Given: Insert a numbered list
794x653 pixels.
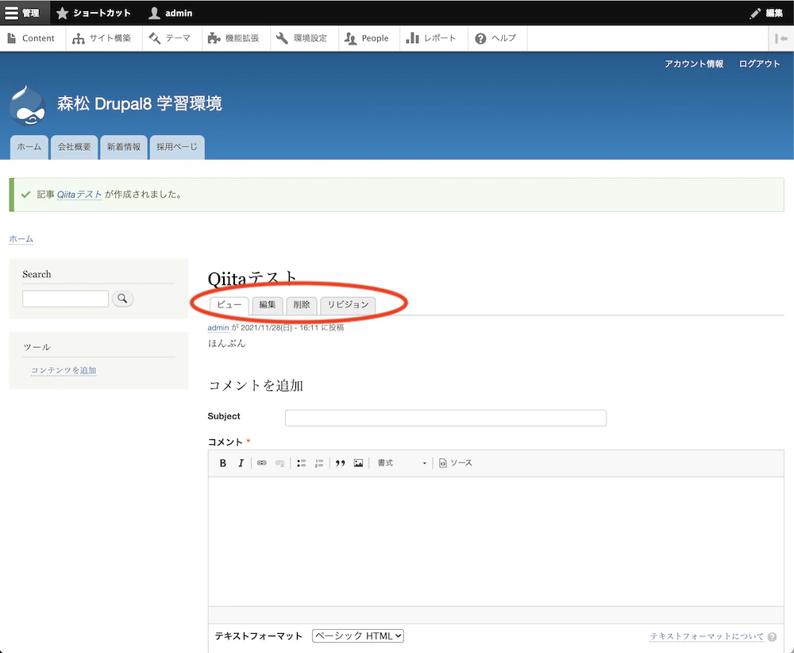Looking at the screenshot, I should 319,463.
